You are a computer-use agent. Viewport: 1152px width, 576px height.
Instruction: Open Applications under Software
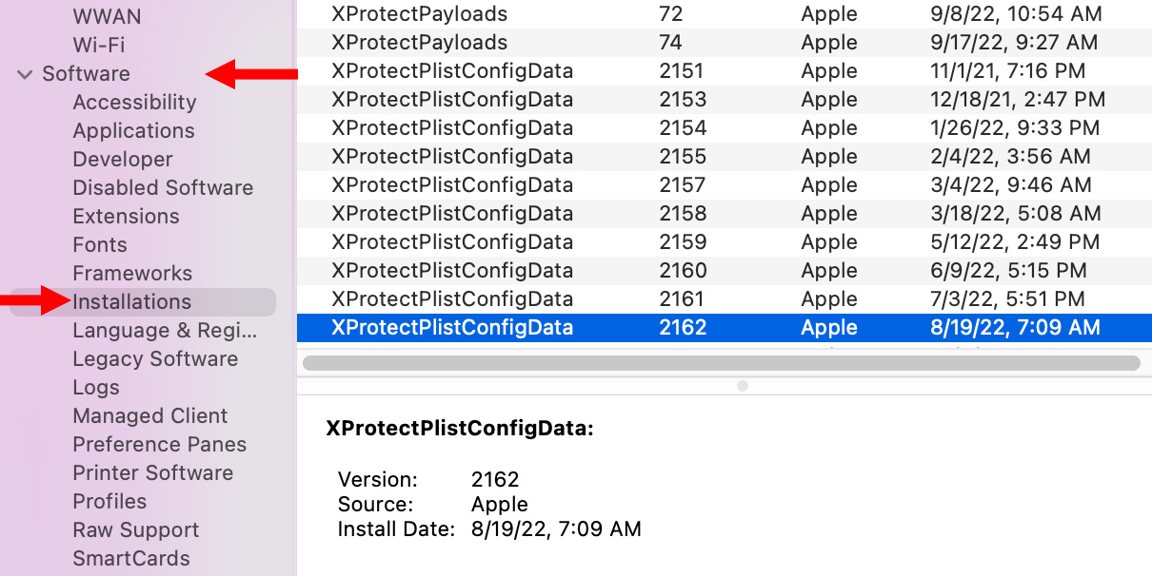pyautogui.click(x=133, y=131)
